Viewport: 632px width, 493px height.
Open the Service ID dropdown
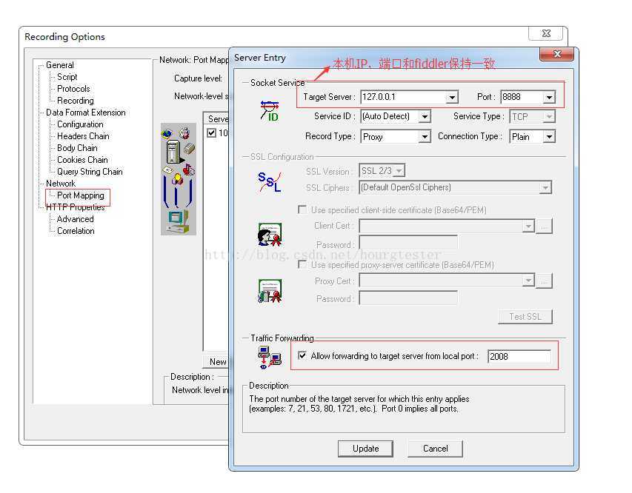pos(425,116)
